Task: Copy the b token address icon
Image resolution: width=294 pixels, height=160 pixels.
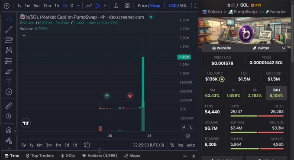Action: click(233, 5)
